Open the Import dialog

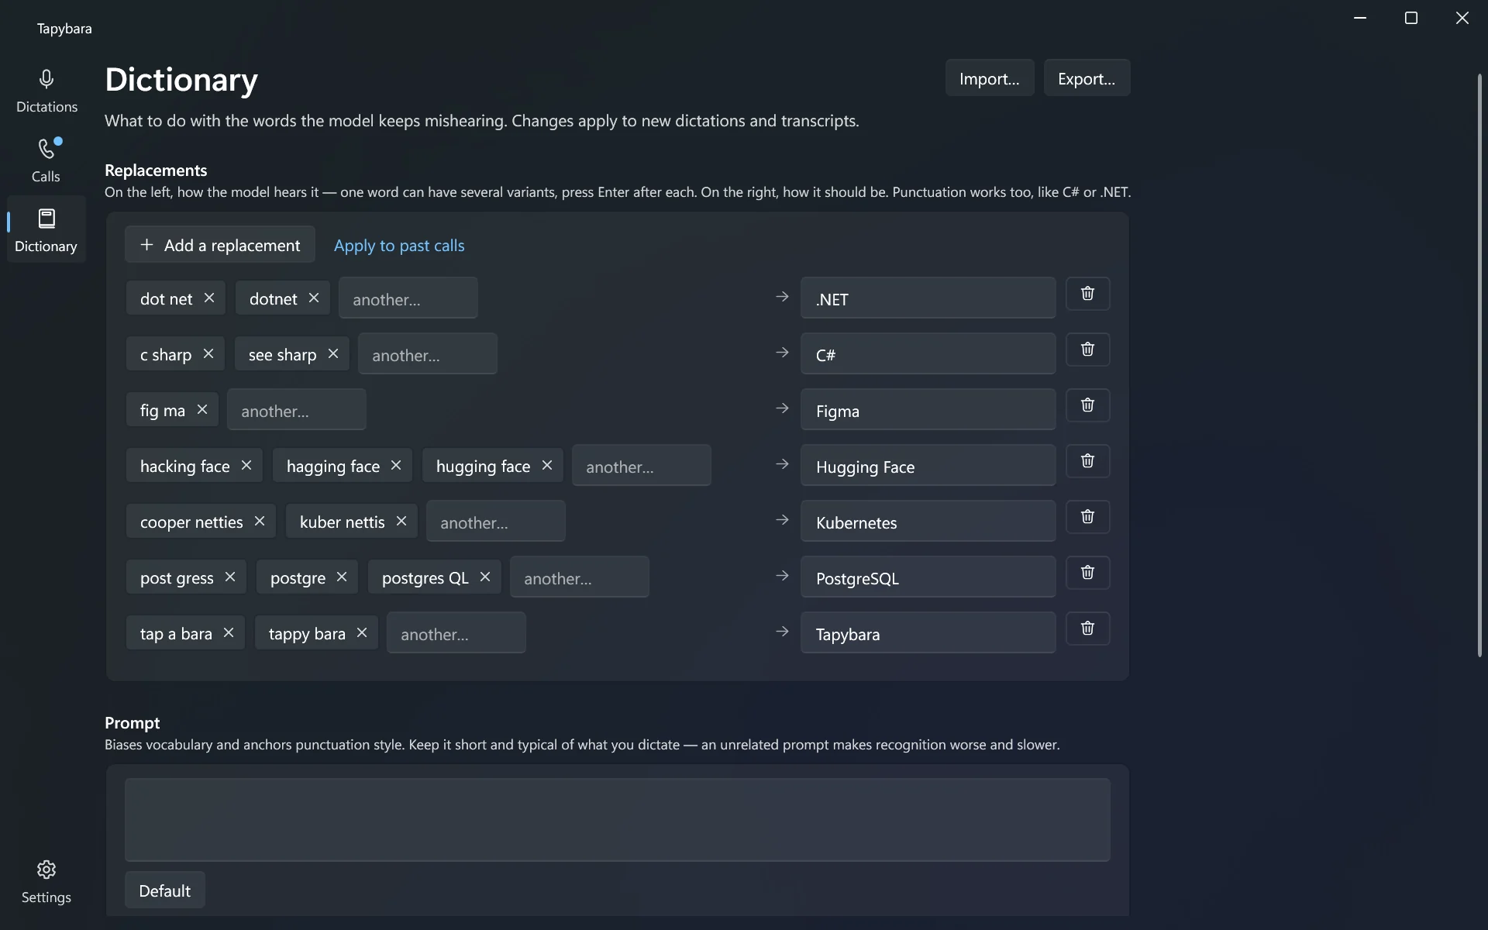coord(990,78)
